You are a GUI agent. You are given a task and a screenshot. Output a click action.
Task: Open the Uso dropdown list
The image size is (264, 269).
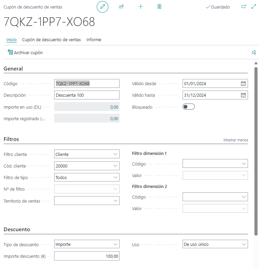(x=215, y=244)
